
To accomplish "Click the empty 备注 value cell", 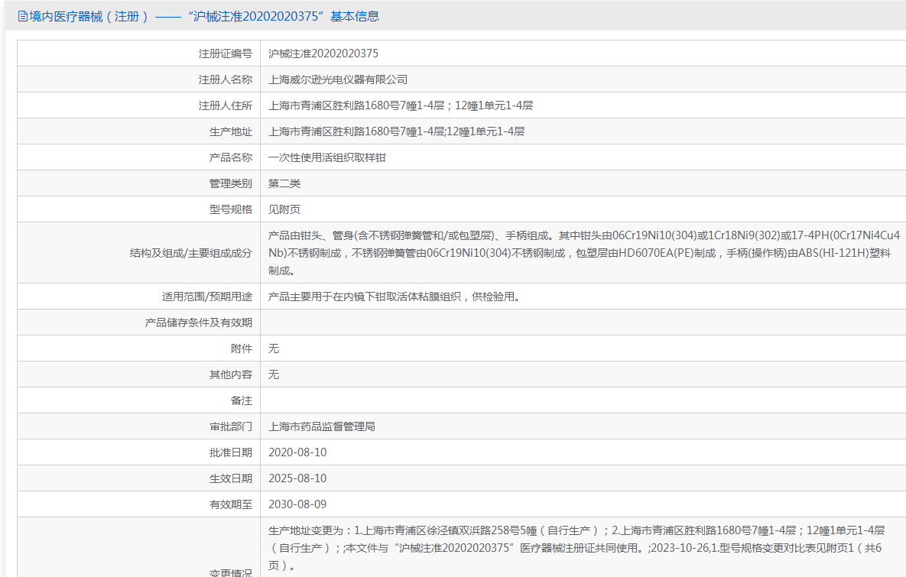I will 581,400.
